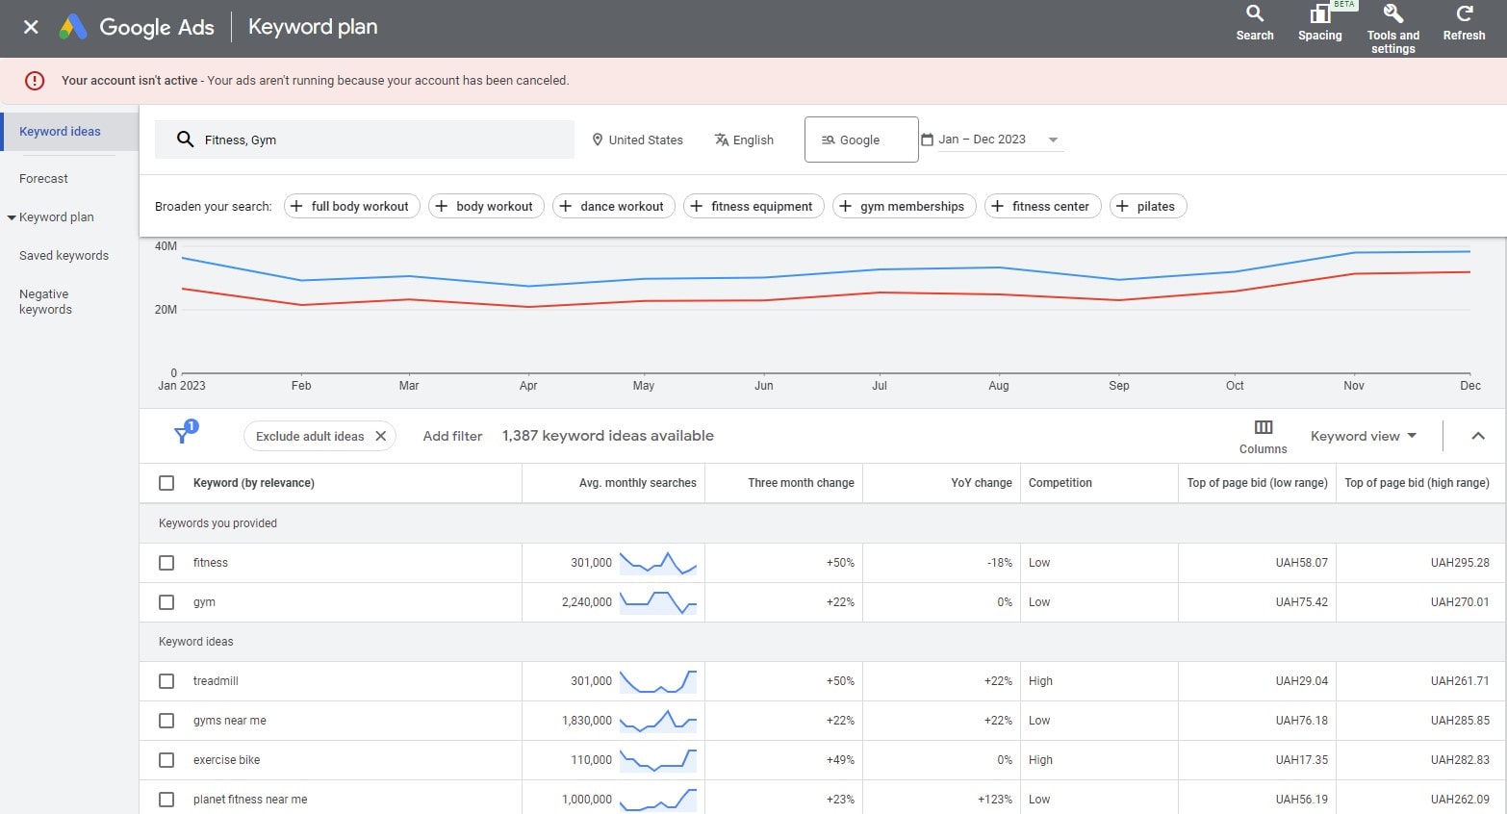Sort by Three month change column
The image size is (1507, 814).
801,483
